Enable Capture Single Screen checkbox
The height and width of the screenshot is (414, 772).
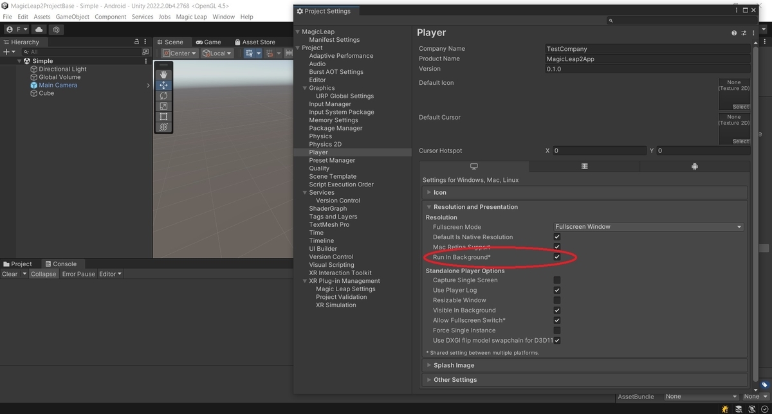[x=557, y=280]
